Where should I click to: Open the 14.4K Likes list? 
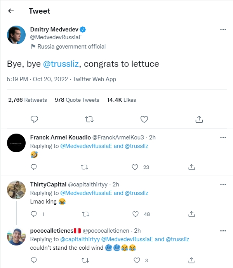pyautogui.click(x=121, y=100)
